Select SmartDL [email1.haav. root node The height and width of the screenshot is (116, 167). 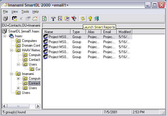point(24,31)
